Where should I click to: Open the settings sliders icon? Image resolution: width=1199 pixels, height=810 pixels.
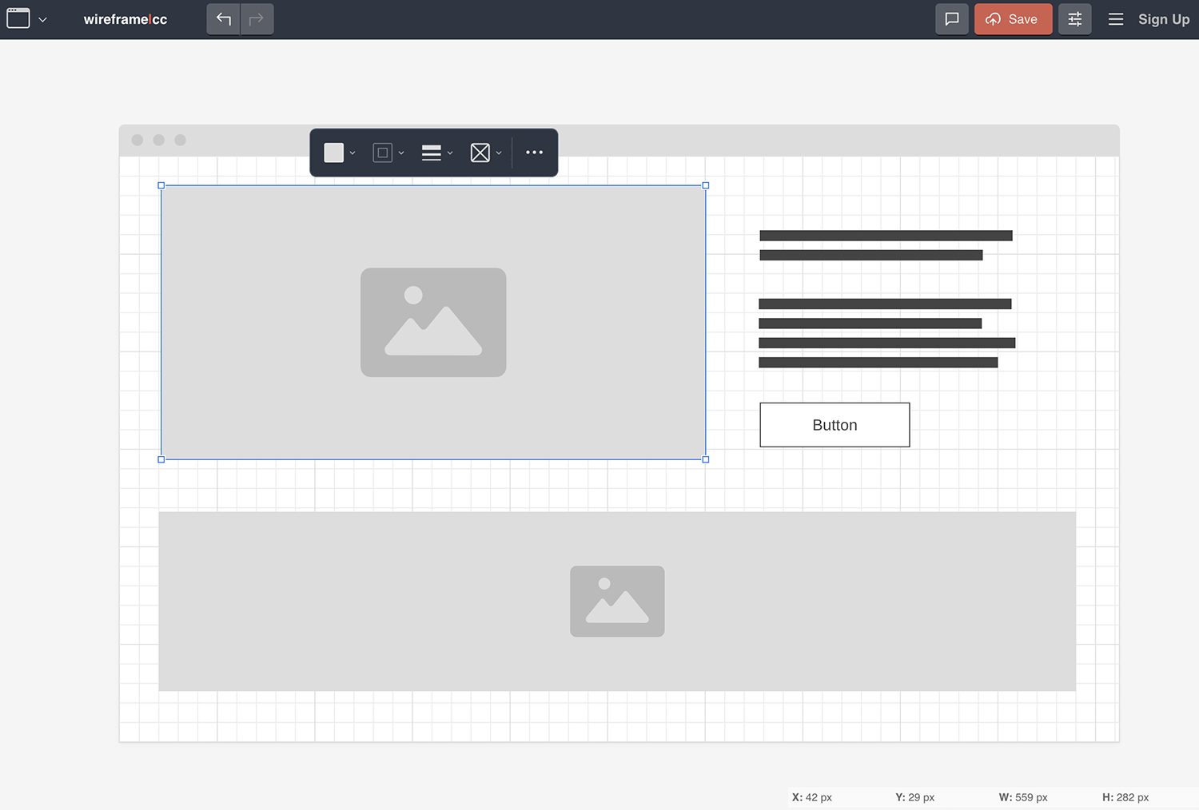pos(1075,19)
